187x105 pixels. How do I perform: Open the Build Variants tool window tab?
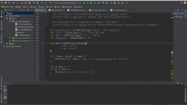(x=1, y=83)
